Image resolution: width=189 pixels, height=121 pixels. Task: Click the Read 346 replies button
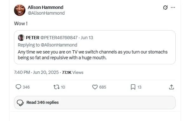point(95,103)
